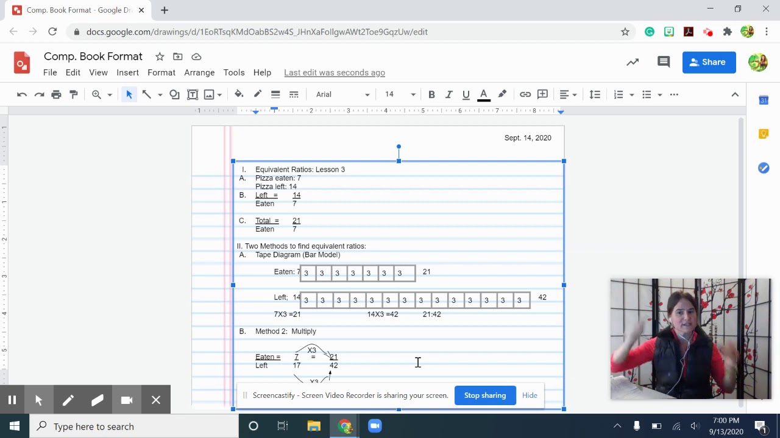The width and height of the screenshot is (780, 438).
Task: Star the Comp. Book Format document
Action: [160, 57]
